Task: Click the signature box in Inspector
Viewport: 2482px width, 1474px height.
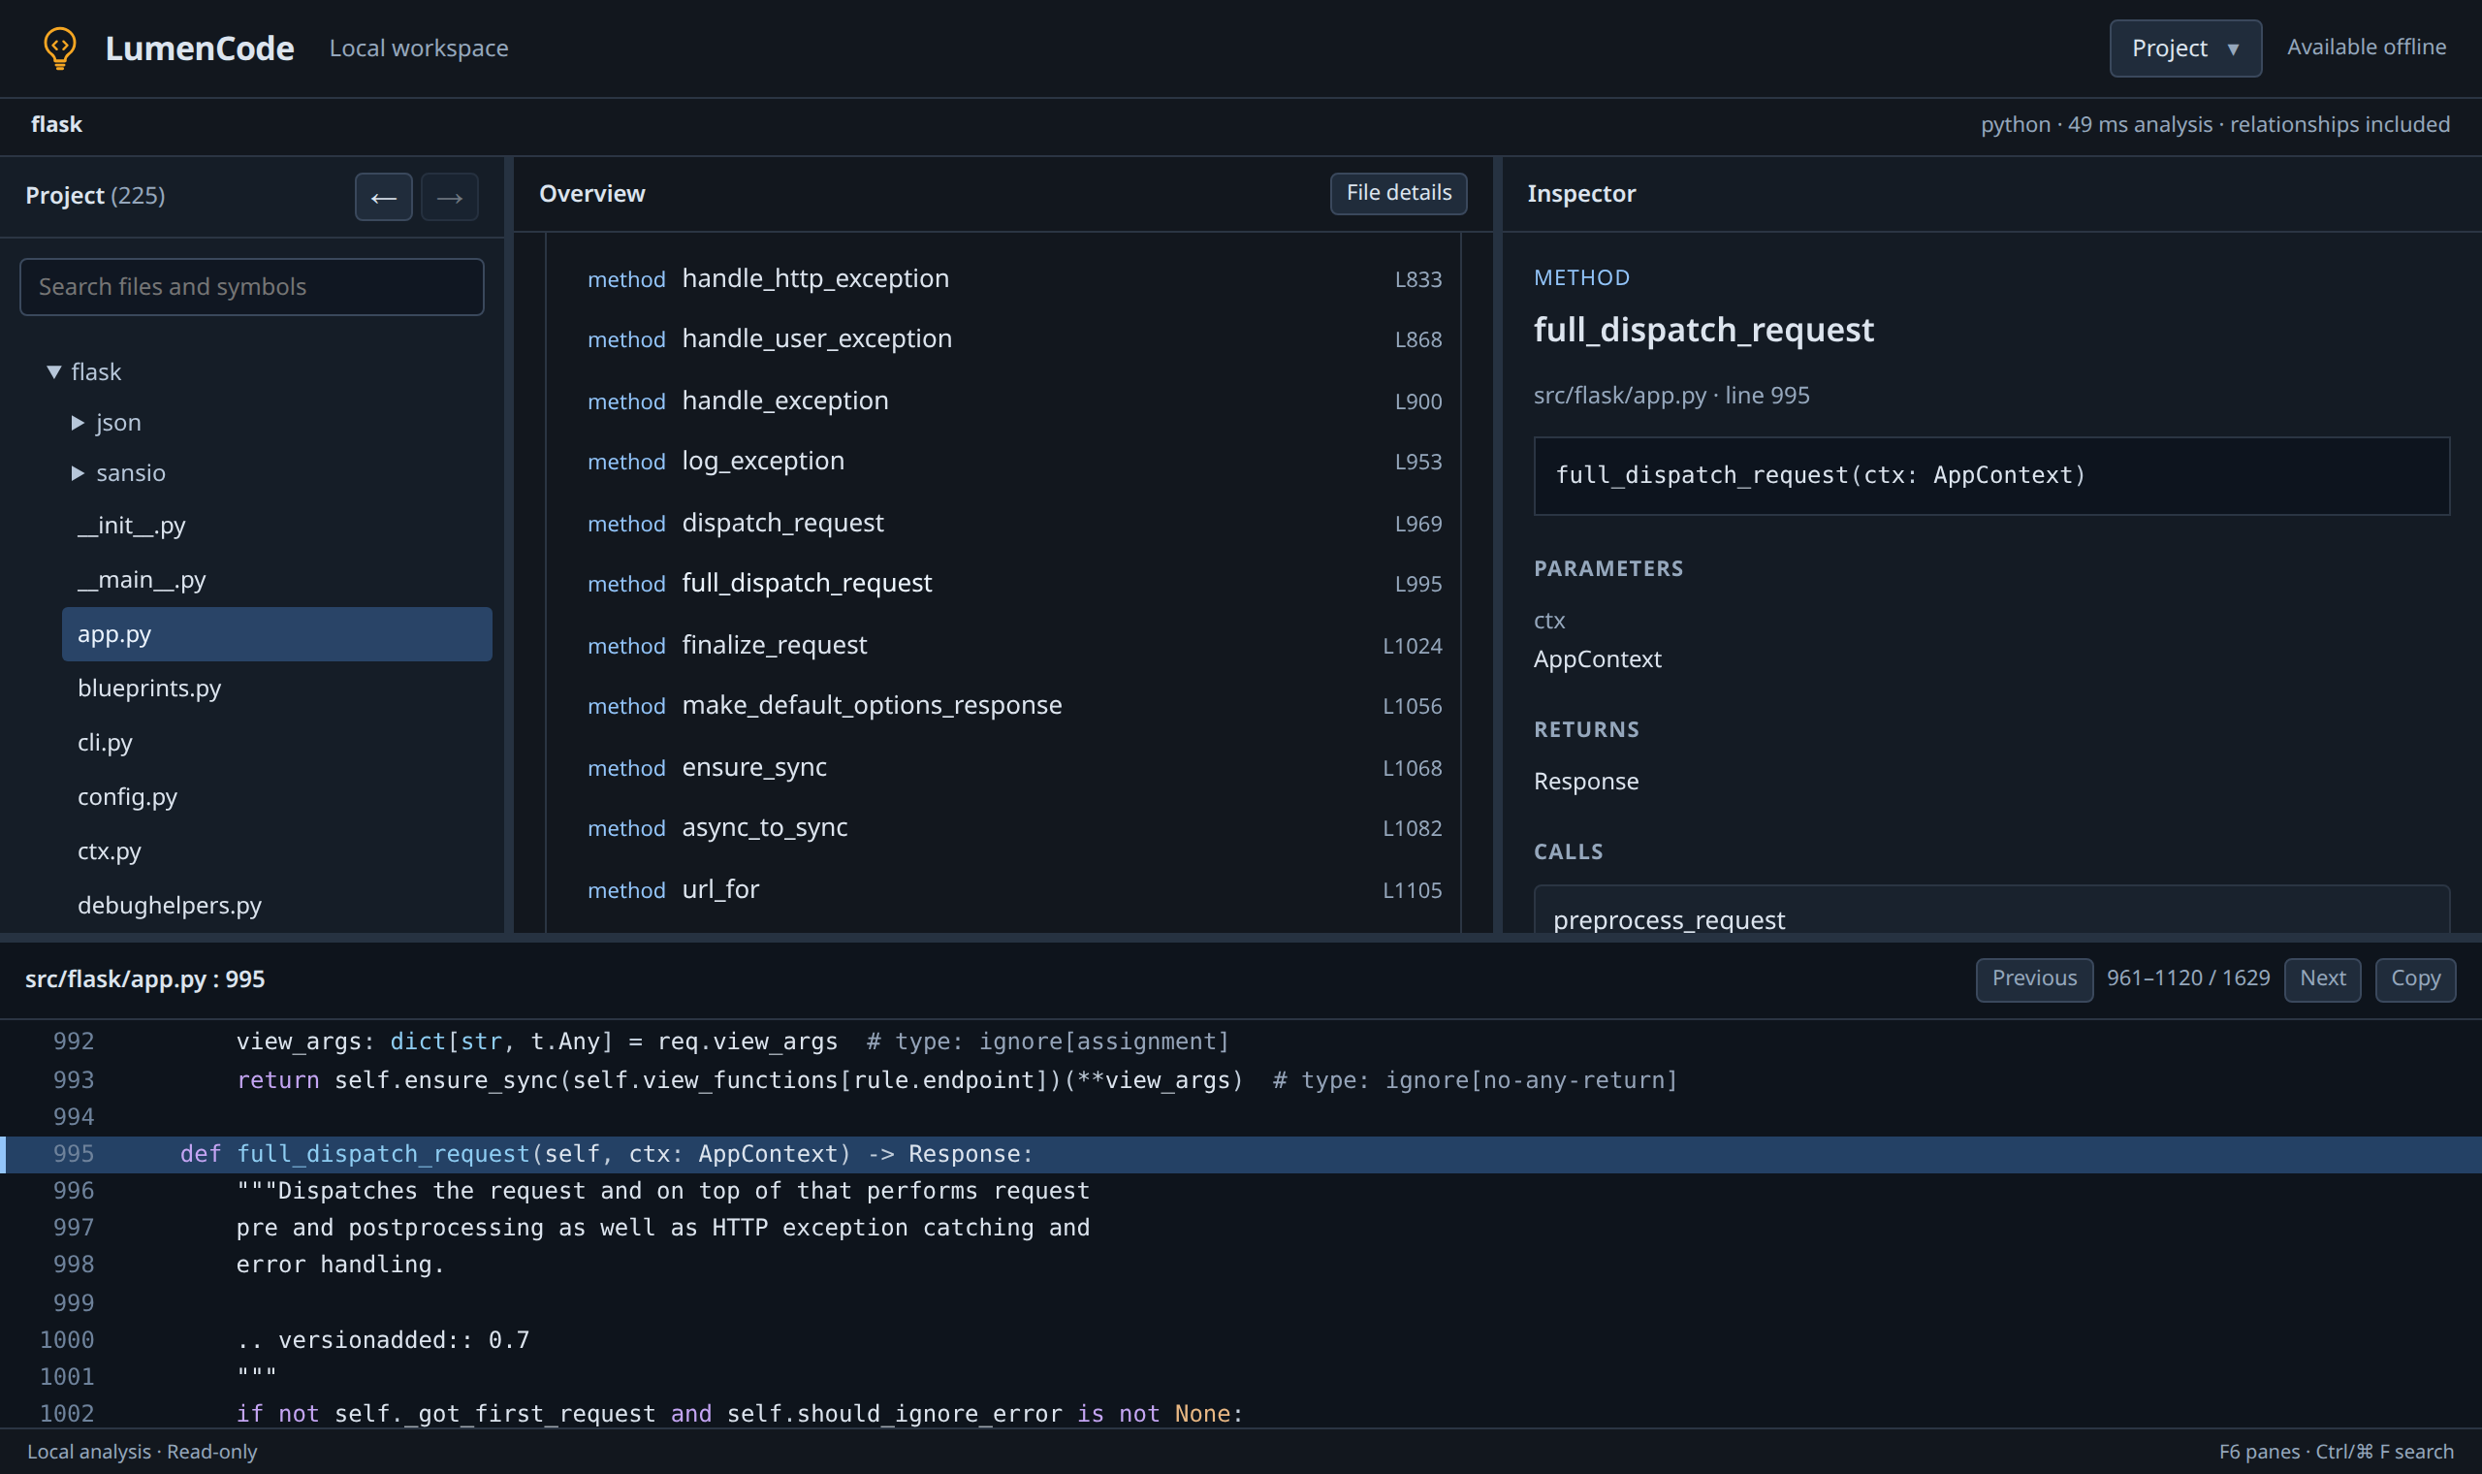Action: click(x=1990, y=476)
